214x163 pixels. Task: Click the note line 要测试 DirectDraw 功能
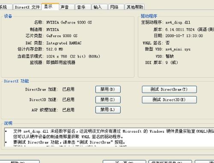tap(69, 142)
